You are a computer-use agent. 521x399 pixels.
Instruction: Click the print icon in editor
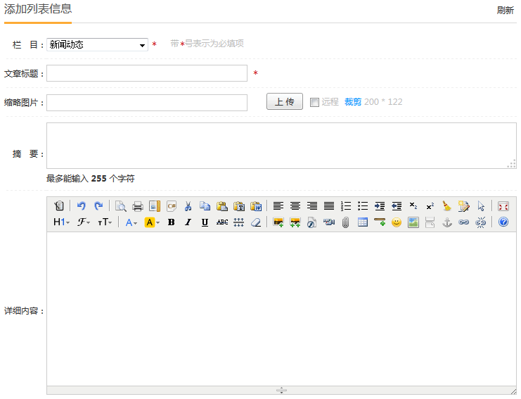click(x=138, y=206)
